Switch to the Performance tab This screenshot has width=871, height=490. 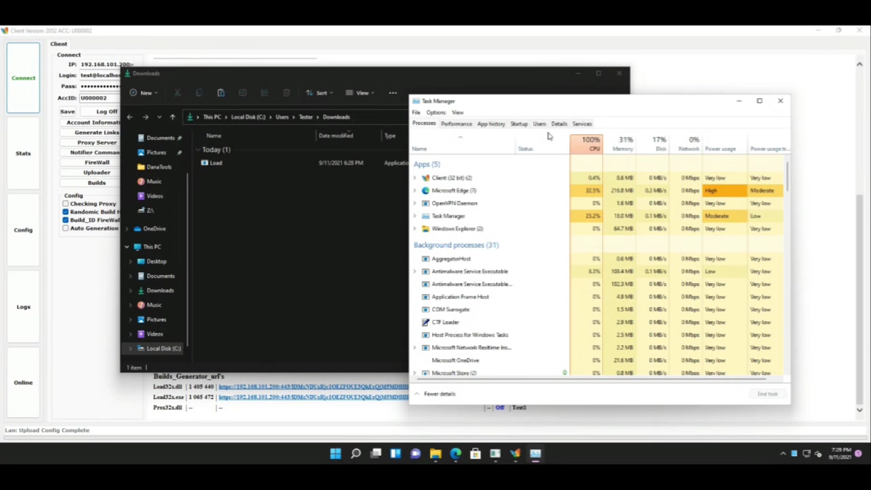click(x=456, y=124)
